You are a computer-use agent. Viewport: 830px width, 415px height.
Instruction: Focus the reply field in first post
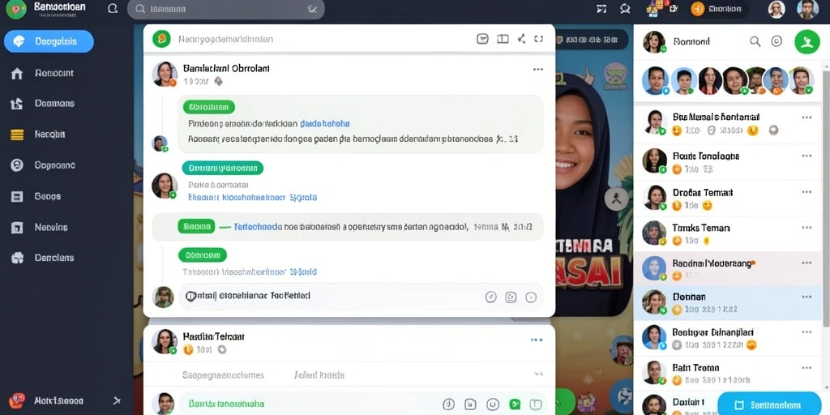pyautogui.click(x=362, y=297)
